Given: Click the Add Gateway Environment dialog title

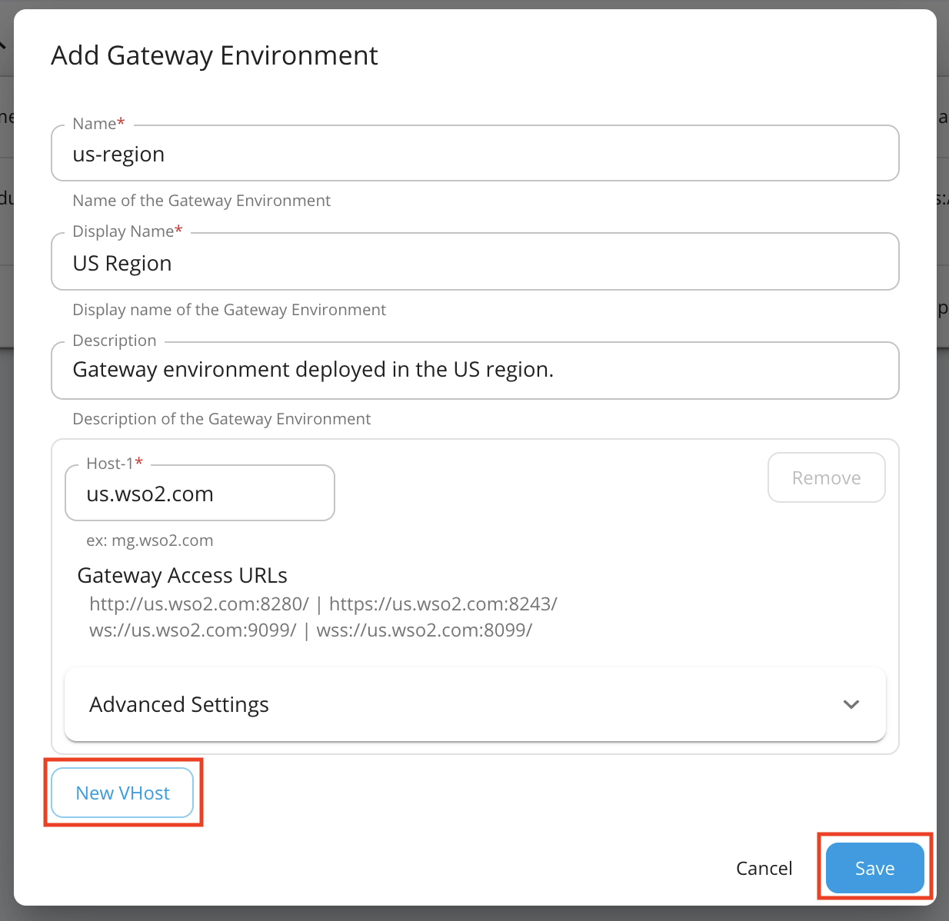Looking at the screenshot, I should click(215, 55).
